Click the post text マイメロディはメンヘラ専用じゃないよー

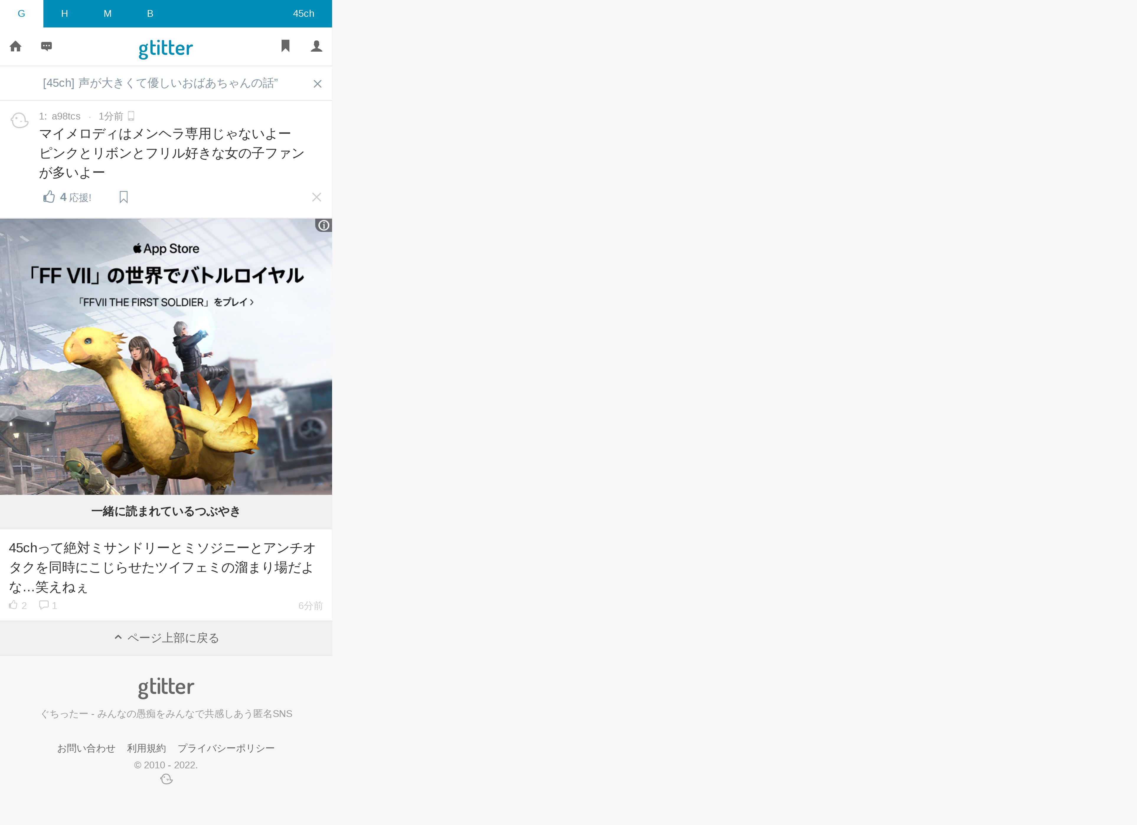[165, 134]
